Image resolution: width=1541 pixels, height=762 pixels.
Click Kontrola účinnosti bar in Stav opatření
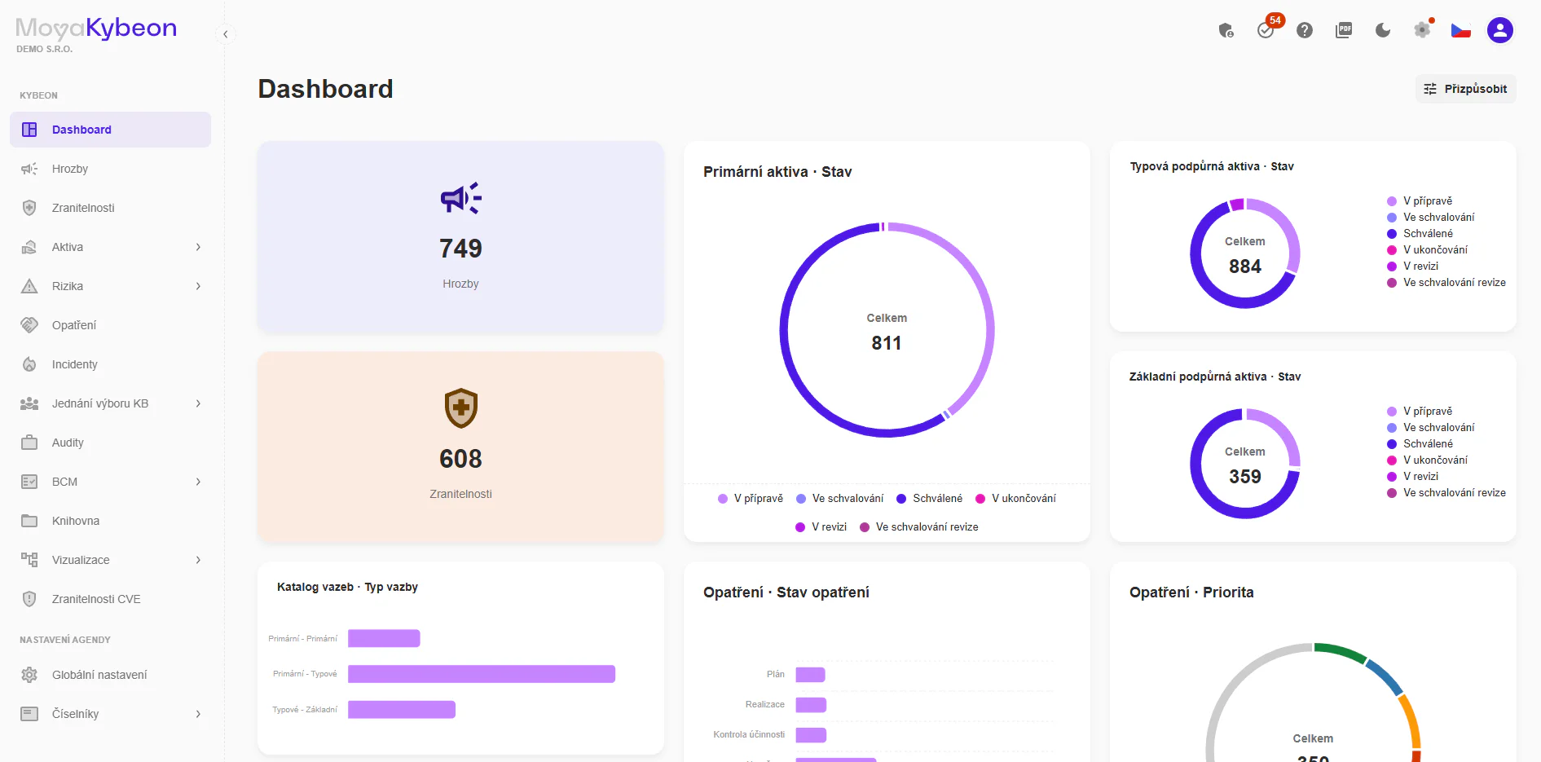point(811,735)
